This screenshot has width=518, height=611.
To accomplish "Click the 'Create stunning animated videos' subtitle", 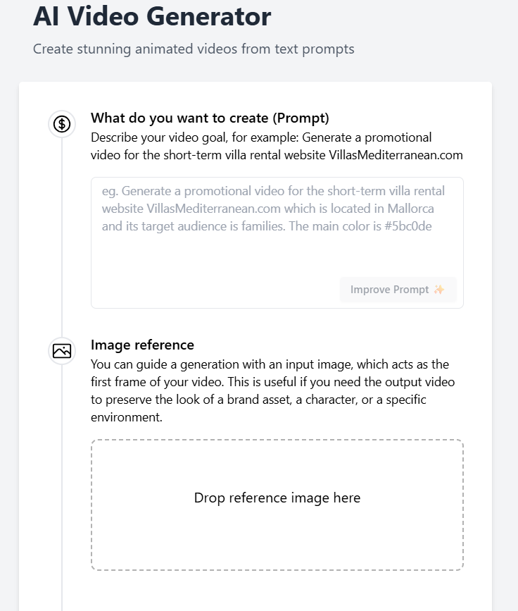I will click(x=194, y=49).
